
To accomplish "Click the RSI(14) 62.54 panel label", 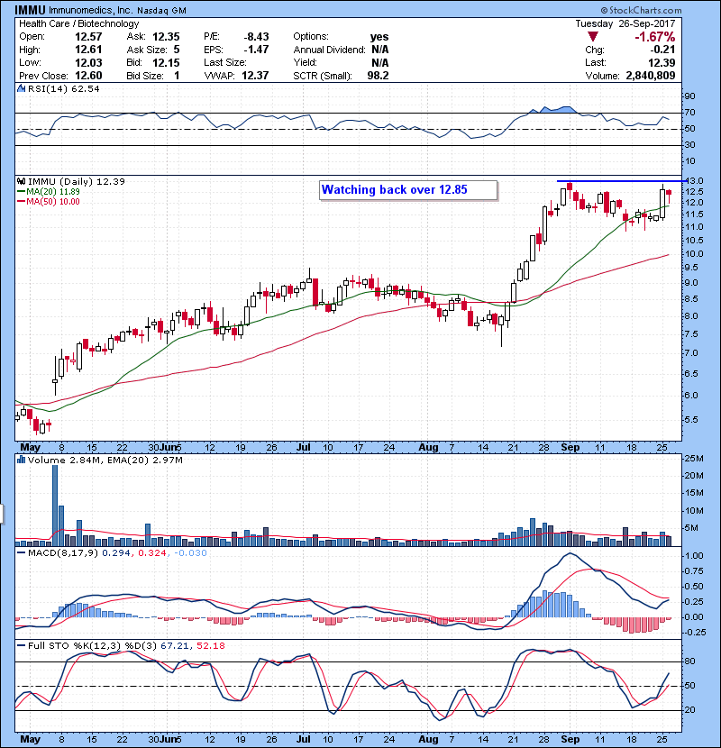I will pos(63,88).
